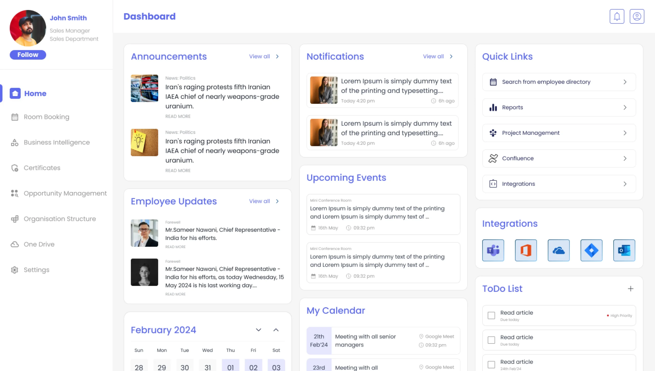Click the Microsoft Teams integration icon
Screen dimensions: 655x371
tap(493, 250)
